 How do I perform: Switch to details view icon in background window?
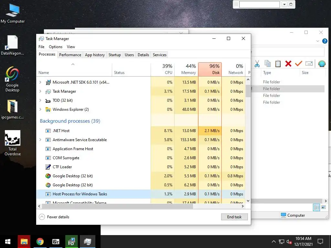316,207
